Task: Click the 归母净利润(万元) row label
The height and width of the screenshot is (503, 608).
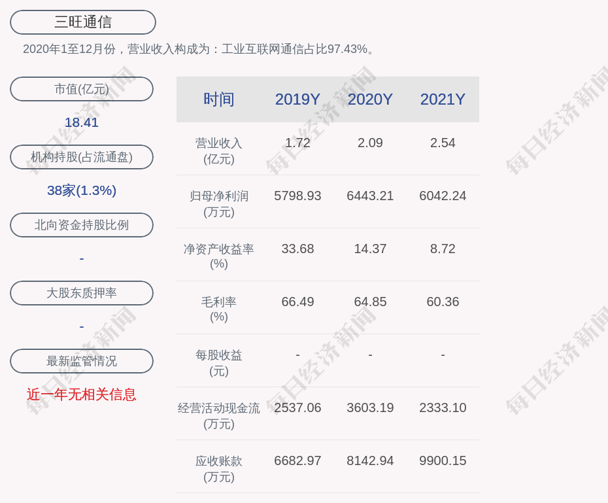Action: click(x=219, y=204)
